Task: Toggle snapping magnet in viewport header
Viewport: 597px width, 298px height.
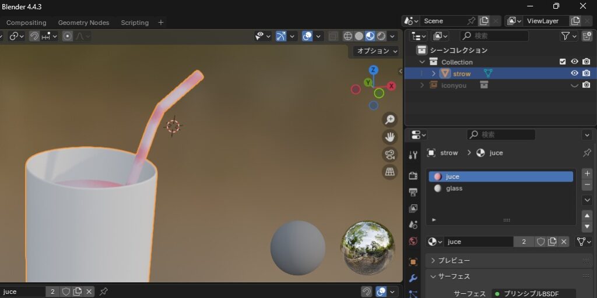Action: point(34,36)
